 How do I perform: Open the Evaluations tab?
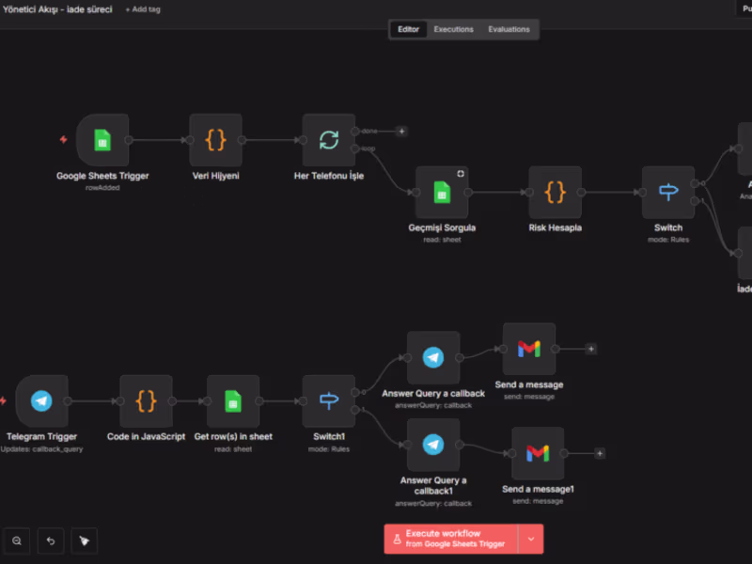pos(509,29)
